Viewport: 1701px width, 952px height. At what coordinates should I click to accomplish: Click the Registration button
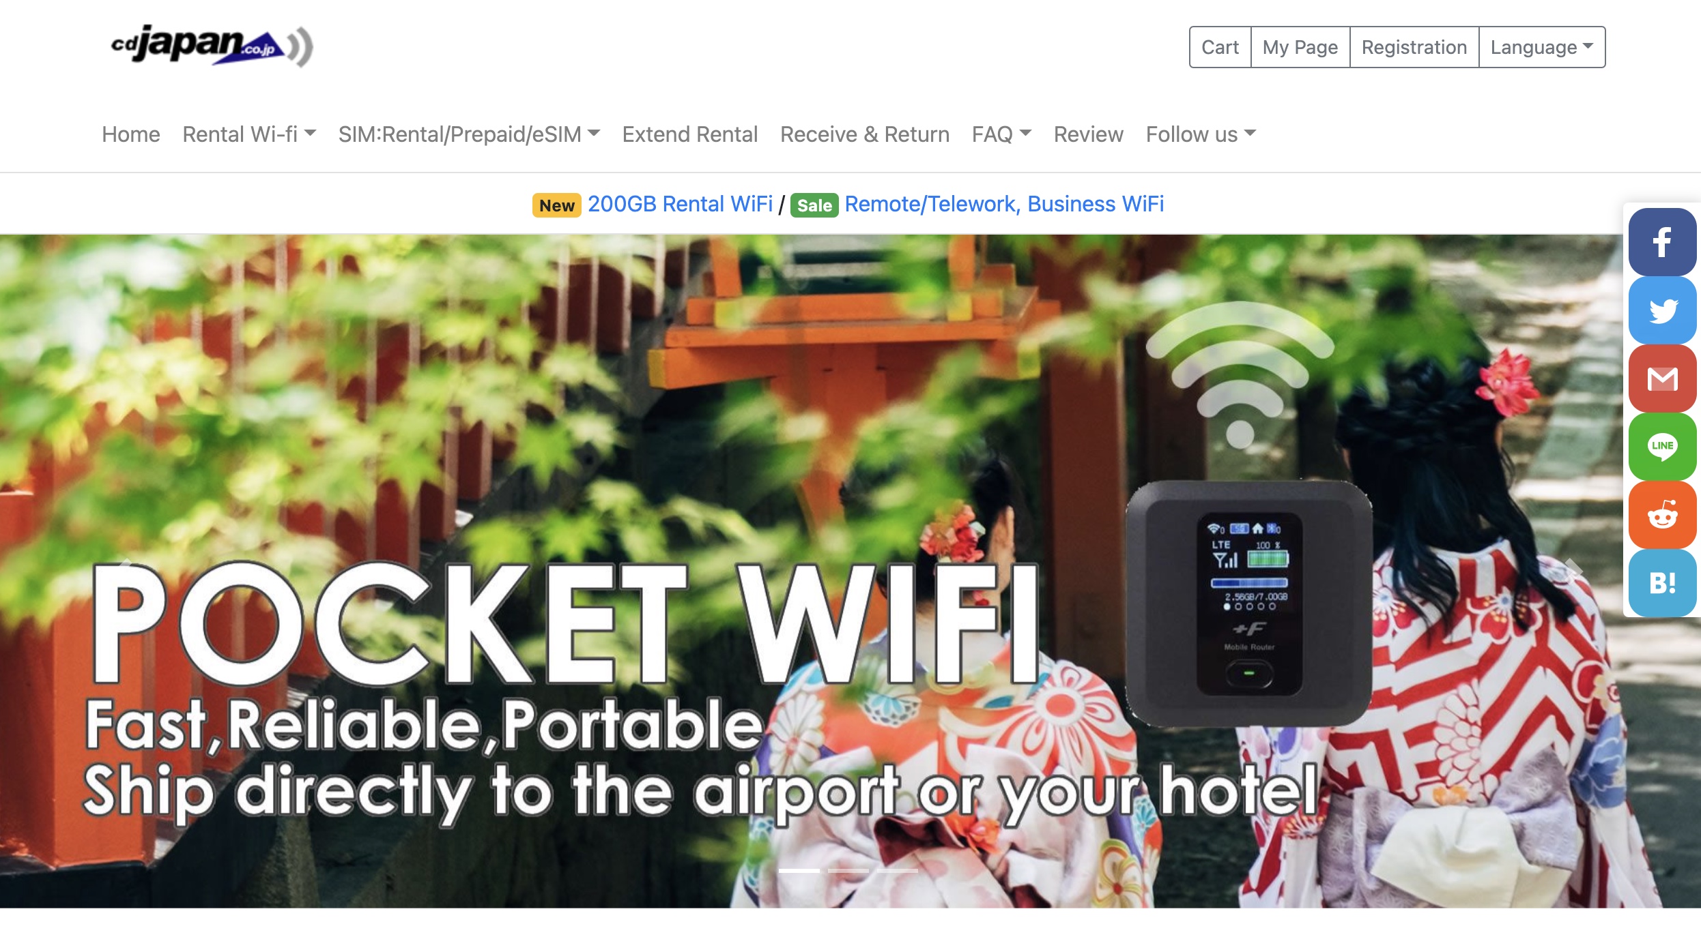(x=1414, y=47)
